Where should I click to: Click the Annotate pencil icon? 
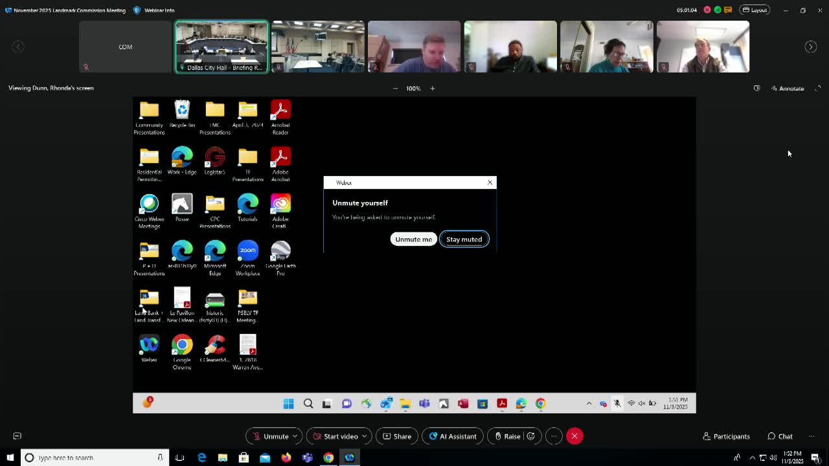click(x=774, y=89)
